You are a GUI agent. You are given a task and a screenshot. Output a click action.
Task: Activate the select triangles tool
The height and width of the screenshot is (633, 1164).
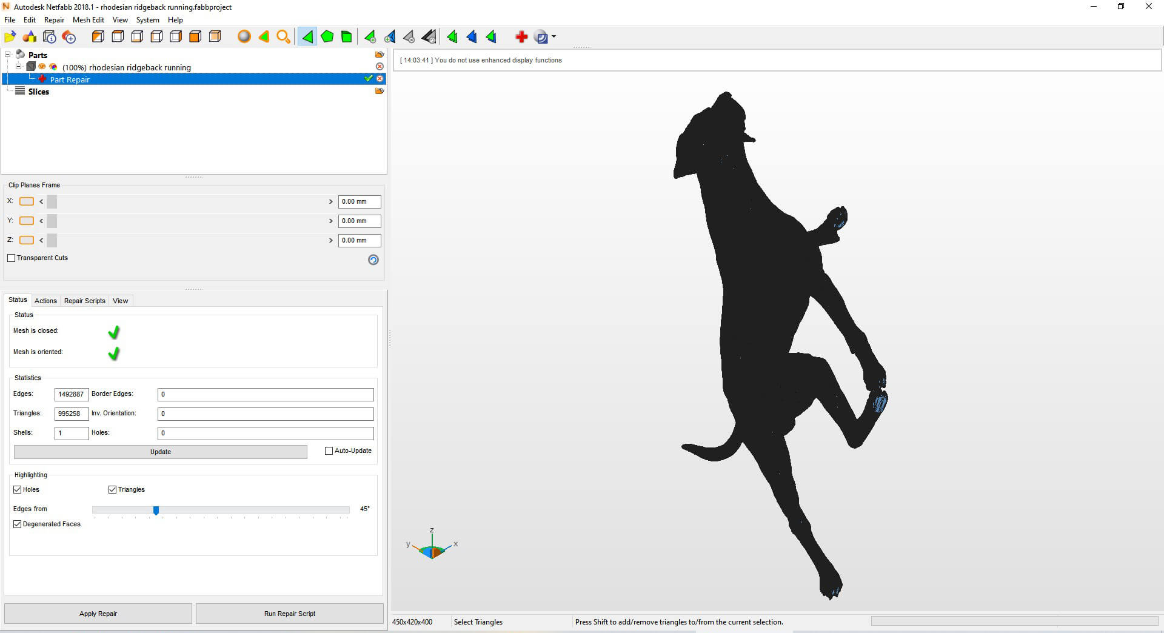point(307,37)
